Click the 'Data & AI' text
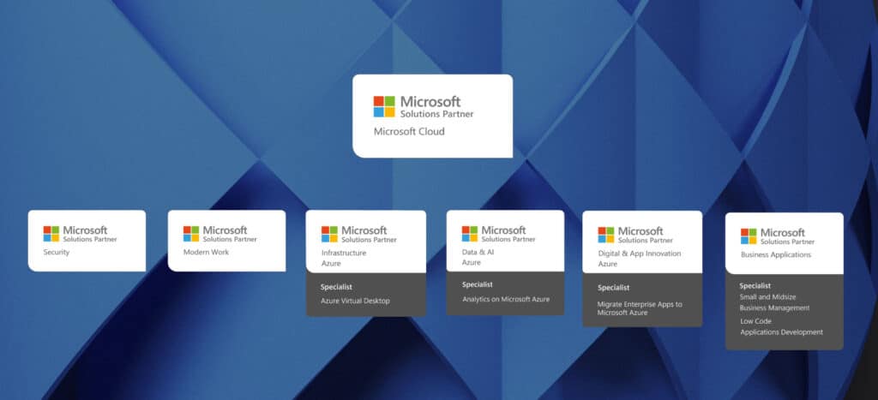The image size is (878, 400). click(478, 253)
